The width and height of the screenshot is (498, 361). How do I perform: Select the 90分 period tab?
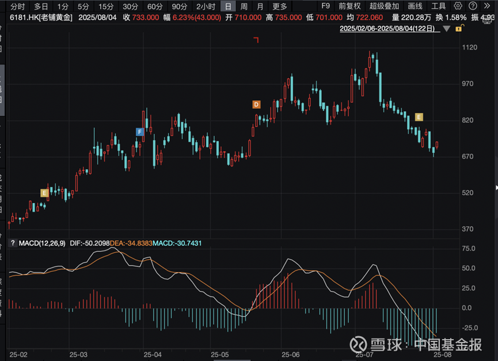[x=180, y=6]
